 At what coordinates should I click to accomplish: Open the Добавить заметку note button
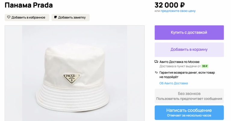click(70, 17)
